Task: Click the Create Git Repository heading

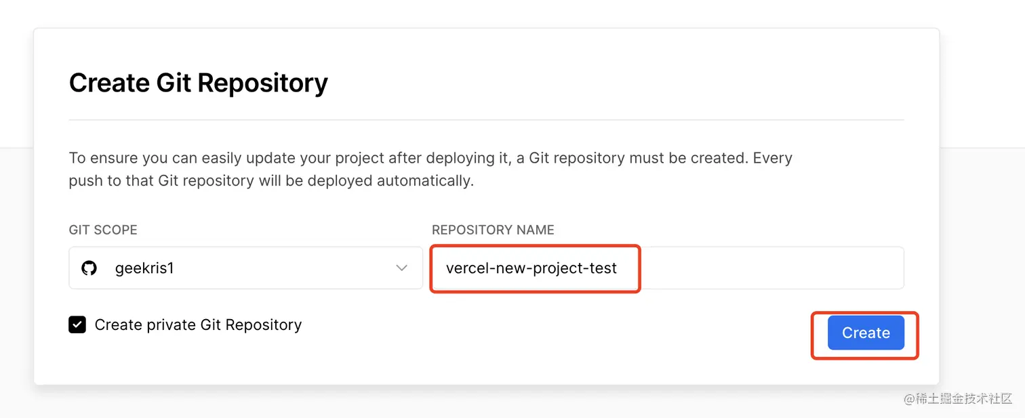Action: click(199, 83)
